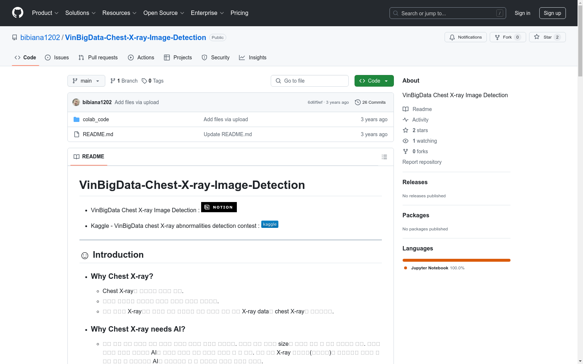The width and height of the screenshot is (583, 364).
Task: Click the repository icon beside bibiana1202
Action: tap(15, 37)
